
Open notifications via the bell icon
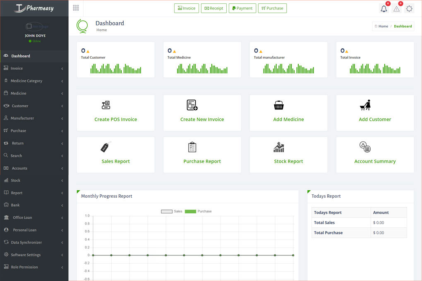click(x=384, y=8)
